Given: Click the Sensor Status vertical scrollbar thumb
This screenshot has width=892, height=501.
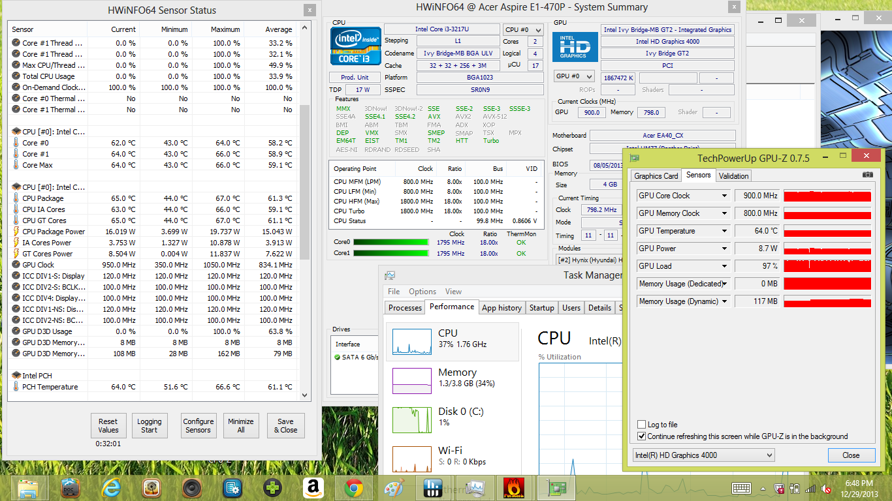Looking at the screenshot, I should pos(305,183).
